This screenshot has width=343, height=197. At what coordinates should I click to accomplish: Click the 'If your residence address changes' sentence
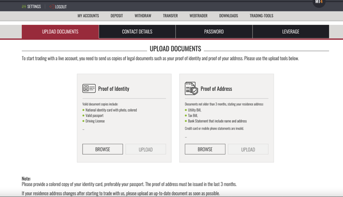[x=121, y=193]
